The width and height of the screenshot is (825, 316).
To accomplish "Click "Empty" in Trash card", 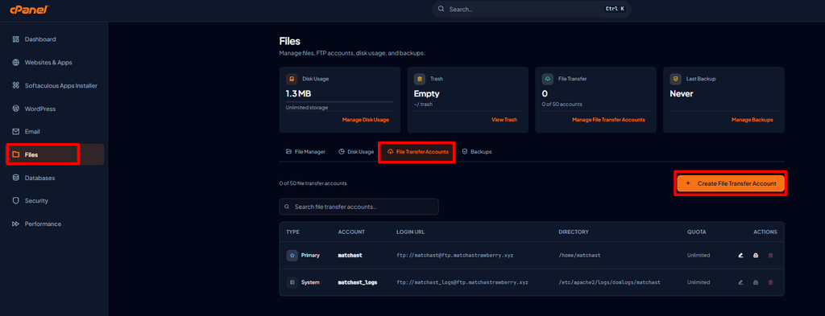I will point(427,94).
